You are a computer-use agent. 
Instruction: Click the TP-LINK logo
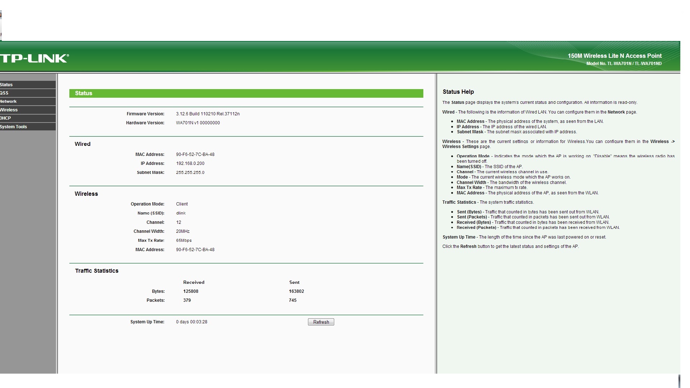(34, 58)
